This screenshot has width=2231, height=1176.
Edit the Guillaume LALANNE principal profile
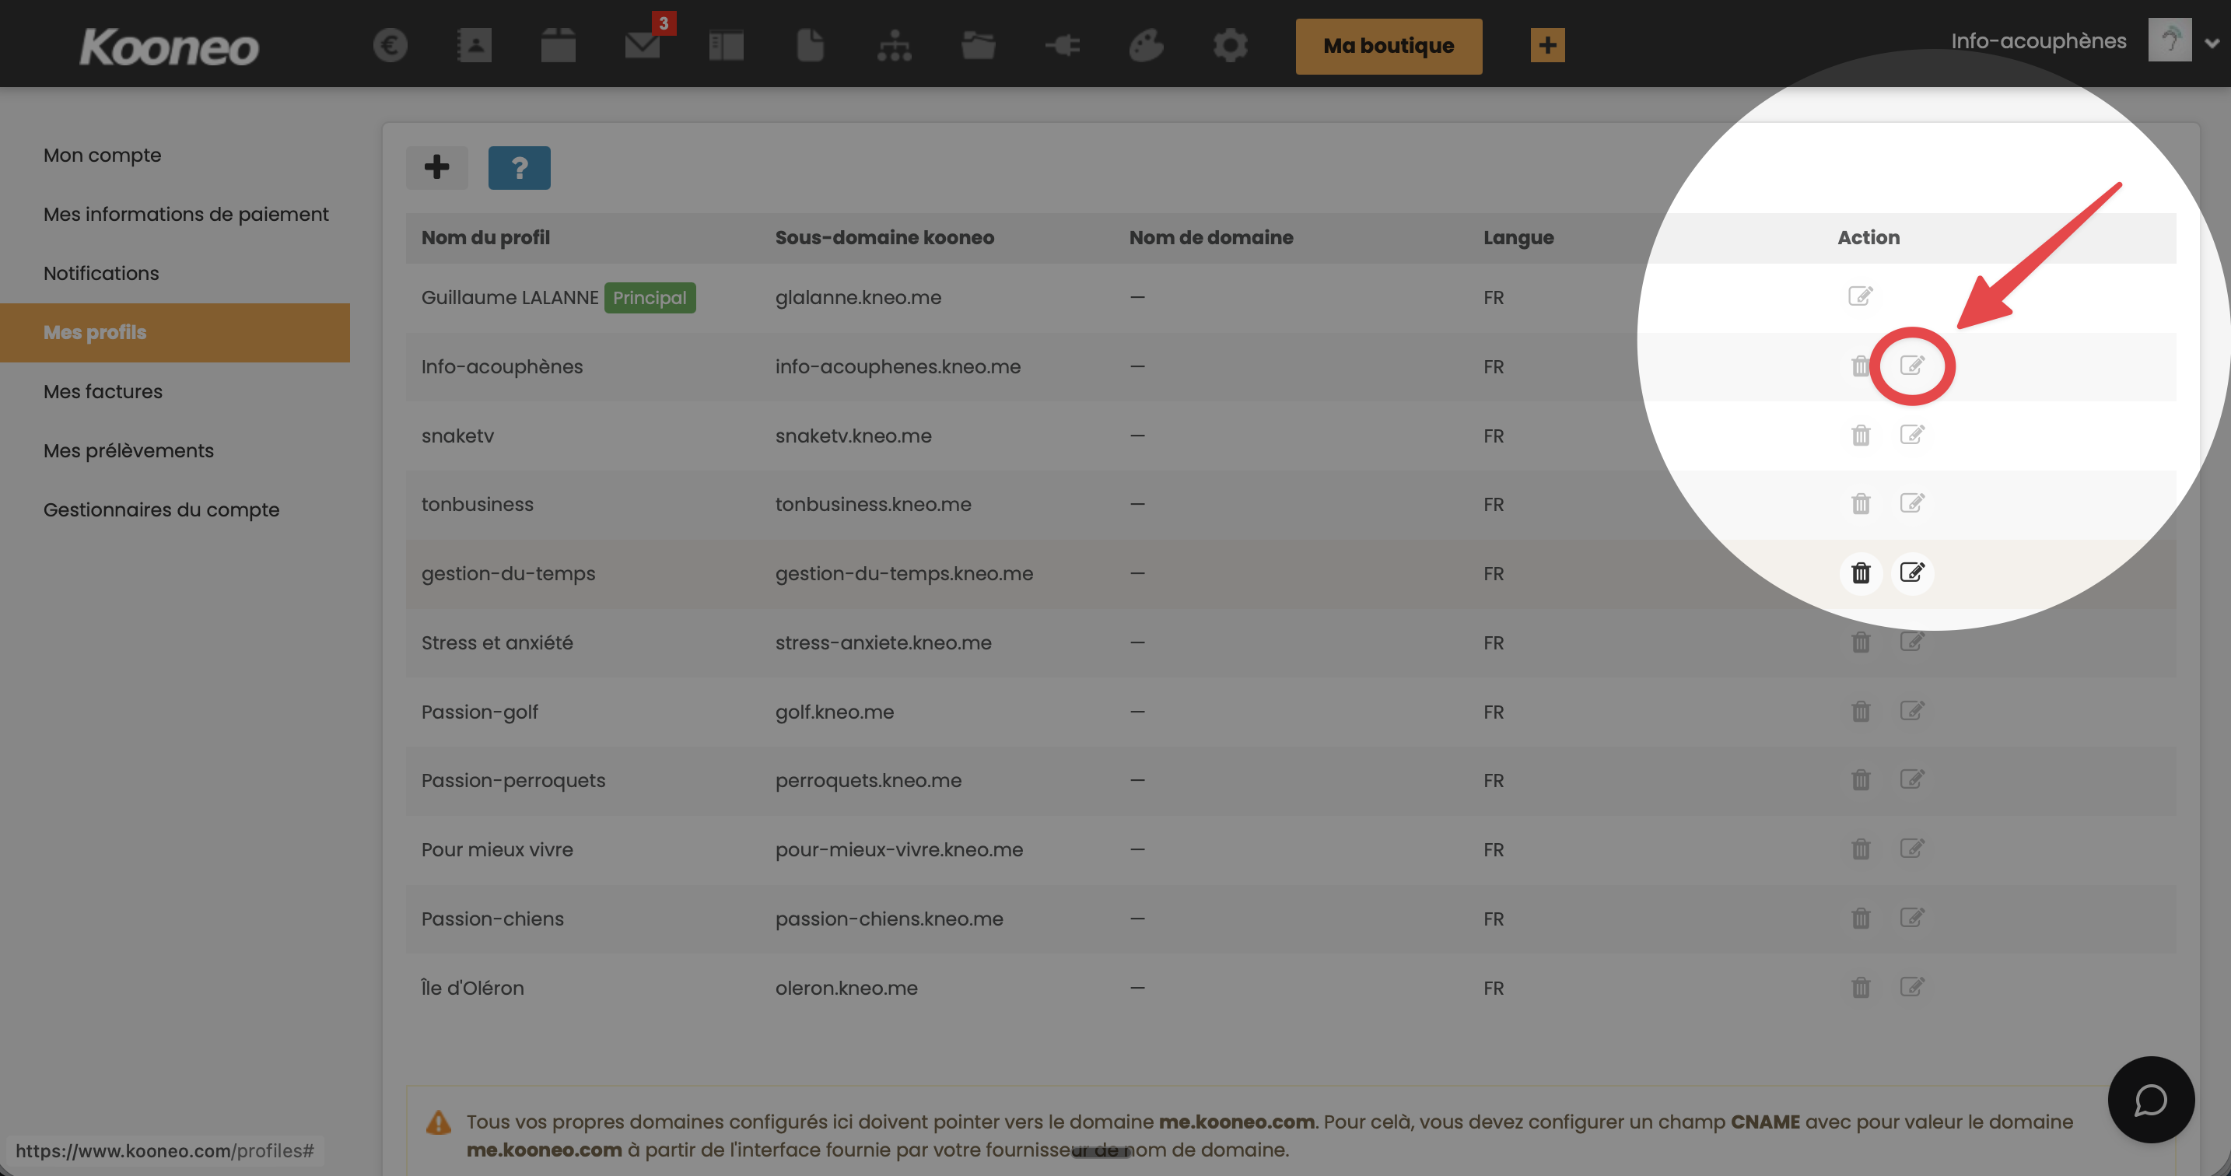[x=1859, y=296]
